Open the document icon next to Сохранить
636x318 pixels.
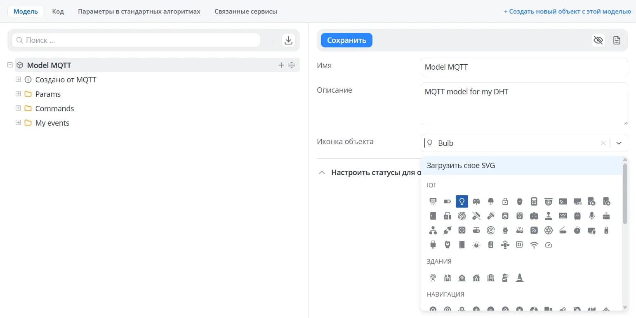[617, 40]
